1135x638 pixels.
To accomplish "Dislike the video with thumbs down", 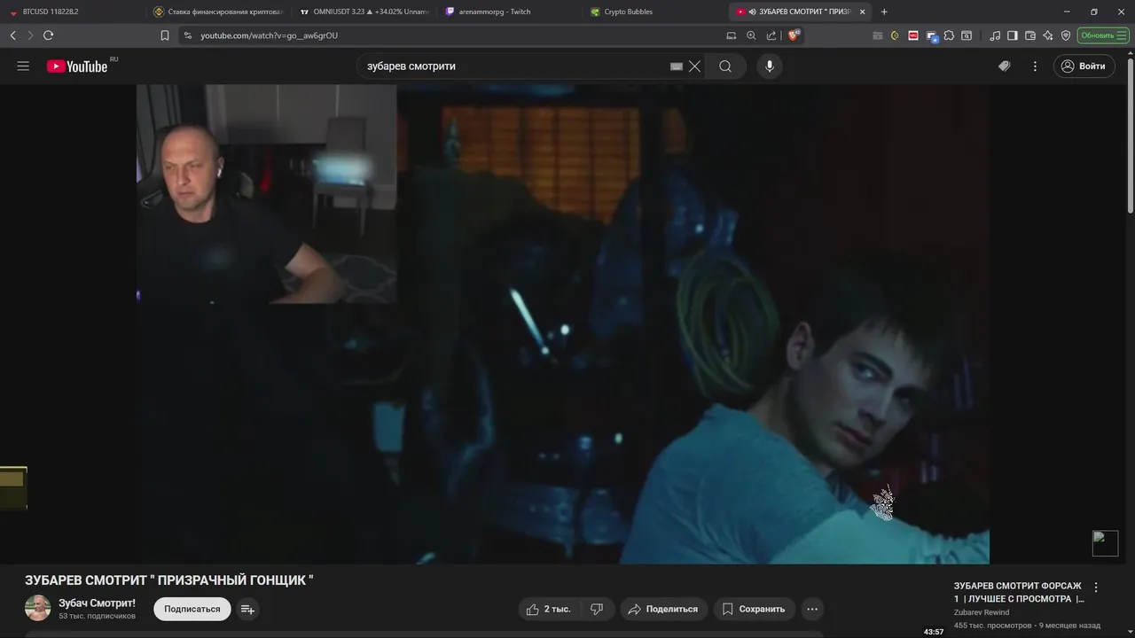I will click(597, 609).
